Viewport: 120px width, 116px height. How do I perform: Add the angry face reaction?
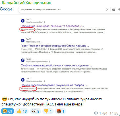point(61,111)
